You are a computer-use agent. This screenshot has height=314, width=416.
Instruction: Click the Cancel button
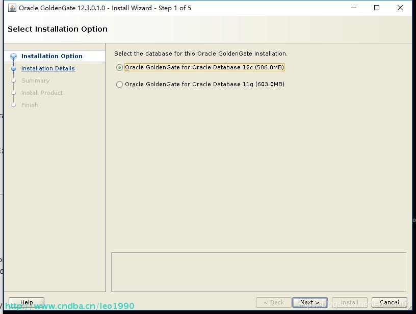[x=389, y=302]
